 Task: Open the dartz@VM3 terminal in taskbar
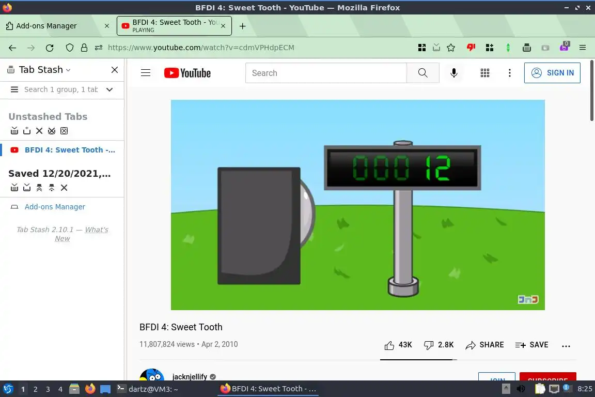pyautogui.click(x=147, y=389)
